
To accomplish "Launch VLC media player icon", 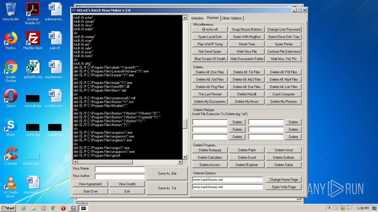I will (11, 187).
